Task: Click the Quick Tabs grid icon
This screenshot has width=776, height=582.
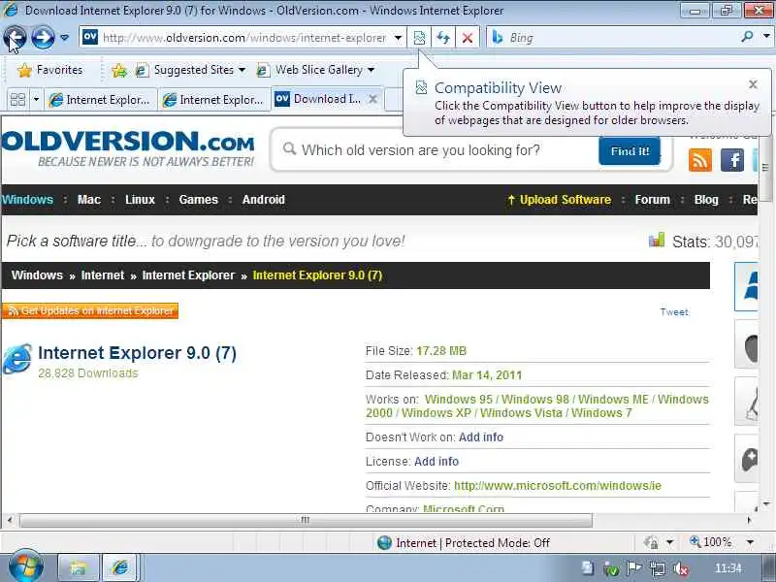Action: (x=17, y=100)
